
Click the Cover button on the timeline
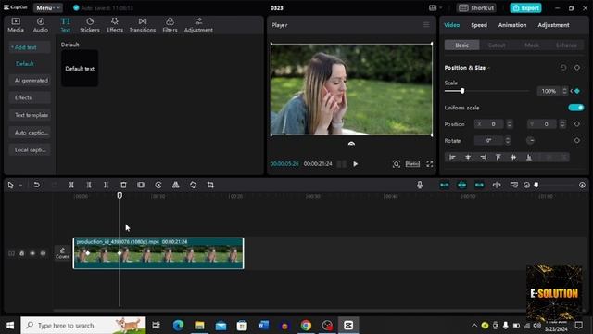(x=62, y=253)
